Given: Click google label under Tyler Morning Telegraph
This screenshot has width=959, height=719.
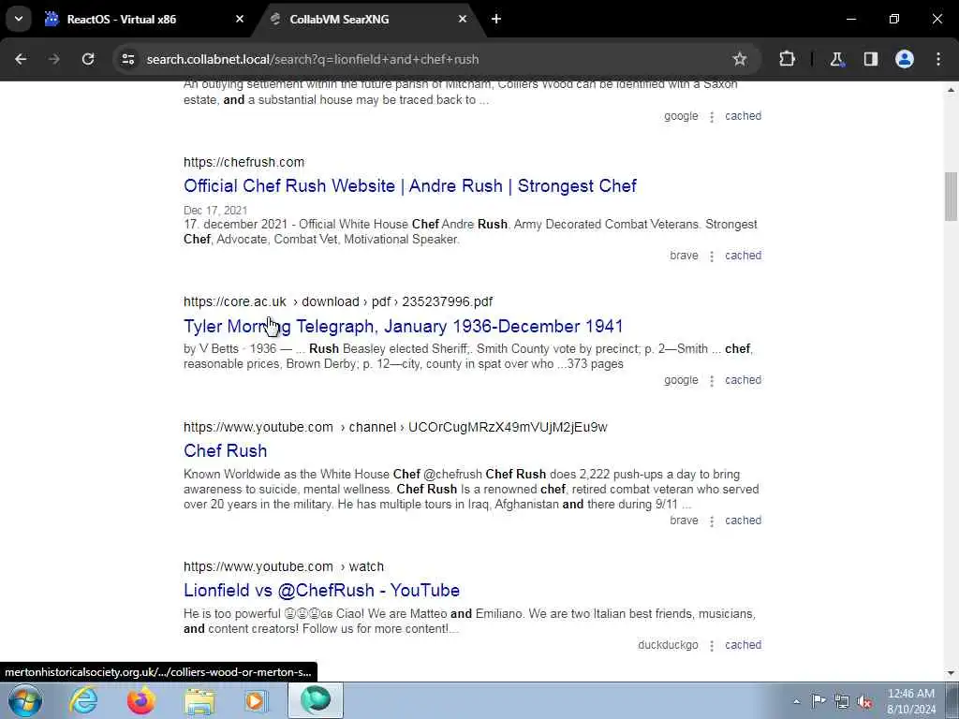Looking at the screenshot, I should click(681, 380).
